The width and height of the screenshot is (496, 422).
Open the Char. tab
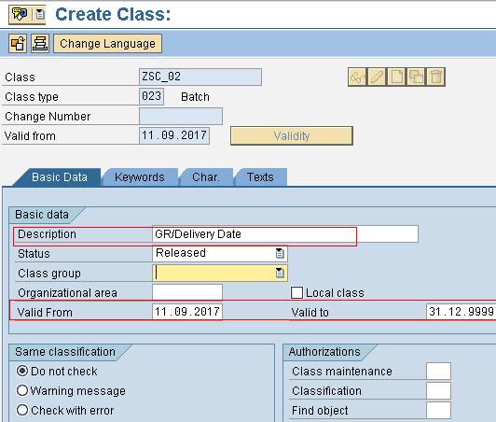click(x=206, y=177)
